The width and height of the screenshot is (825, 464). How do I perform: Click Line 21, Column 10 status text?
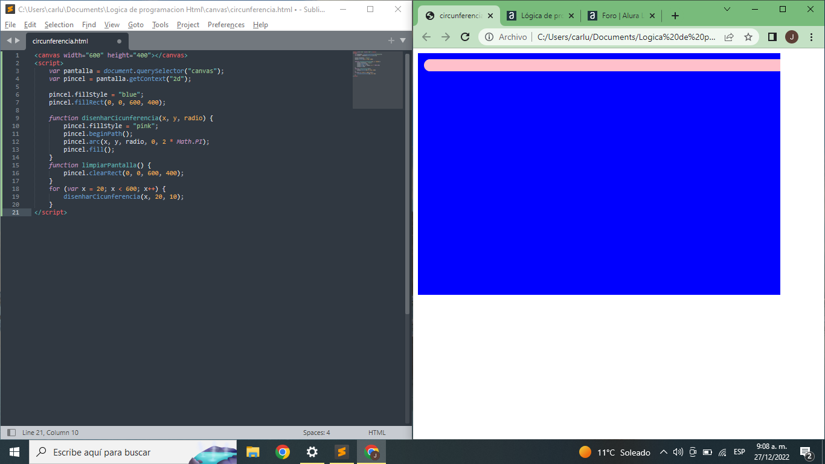50,433
